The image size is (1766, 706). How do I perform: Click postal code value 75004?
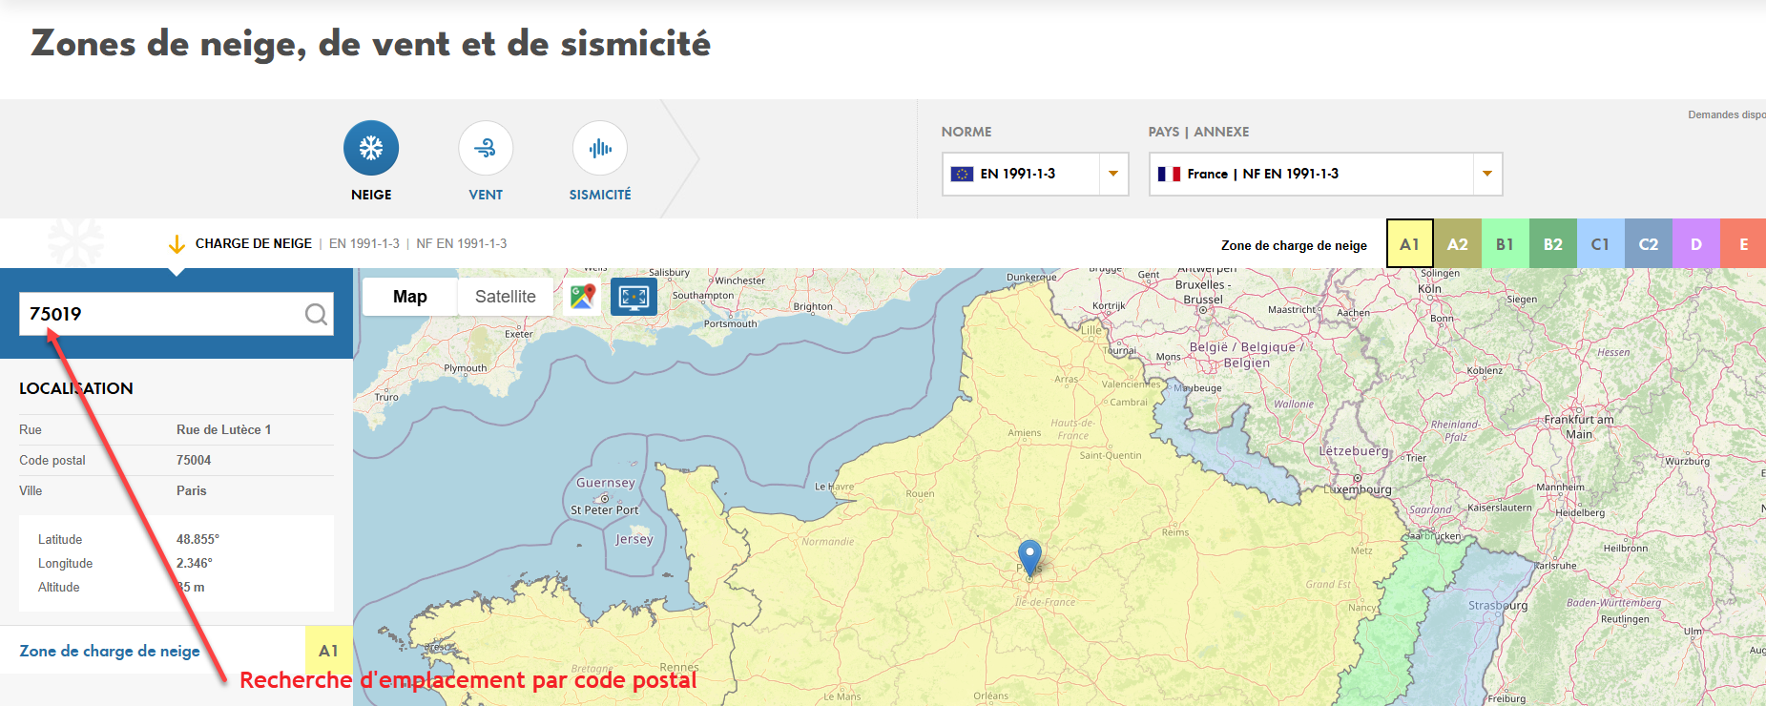[194, 460]
